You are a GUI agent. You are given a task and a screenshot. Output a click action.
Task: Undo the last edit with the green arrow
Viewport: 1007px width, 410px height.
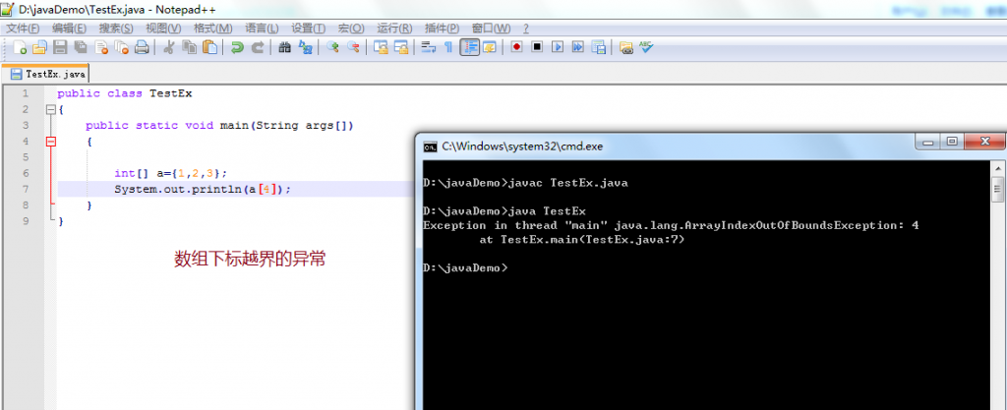click(237, 47)
